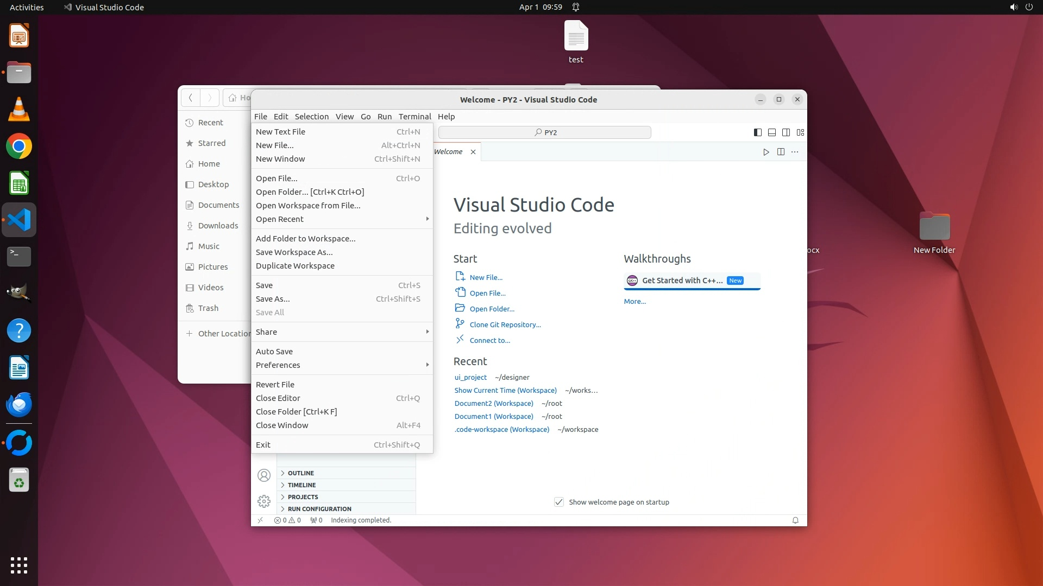Toggle Auto Save in File menu
This screenshot has height=586, width=1043.
click(274, 352)
